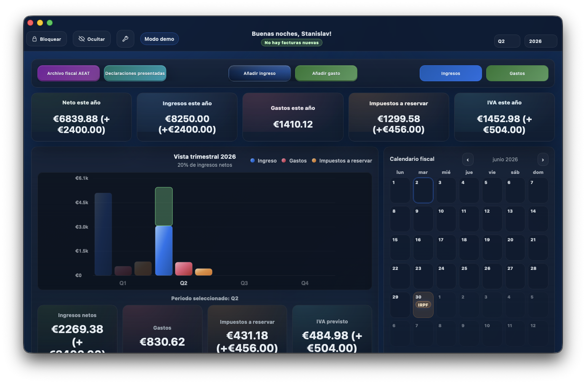Click the 'Calendario fiscal' heading
The width and height of the screenshot is (586, 384).
pyautogui.click(x=412, y=159)
